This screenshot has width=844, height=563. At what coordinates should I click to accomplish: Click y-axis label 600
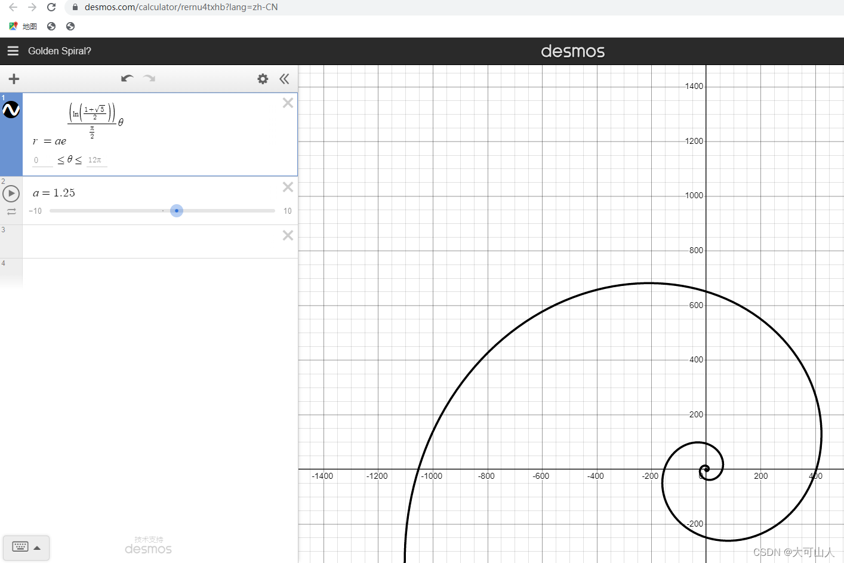pyautogui.click(x=696, y=305)
